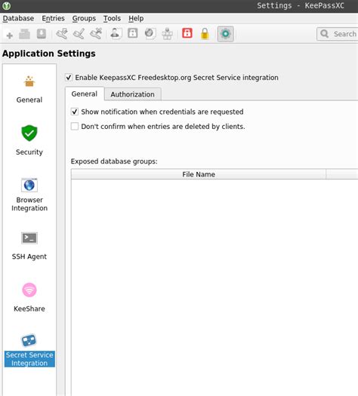Screen dimensions: 358x396
Task: Enable Don't confirm when entries are deleted
Action: tap(75, 126)
